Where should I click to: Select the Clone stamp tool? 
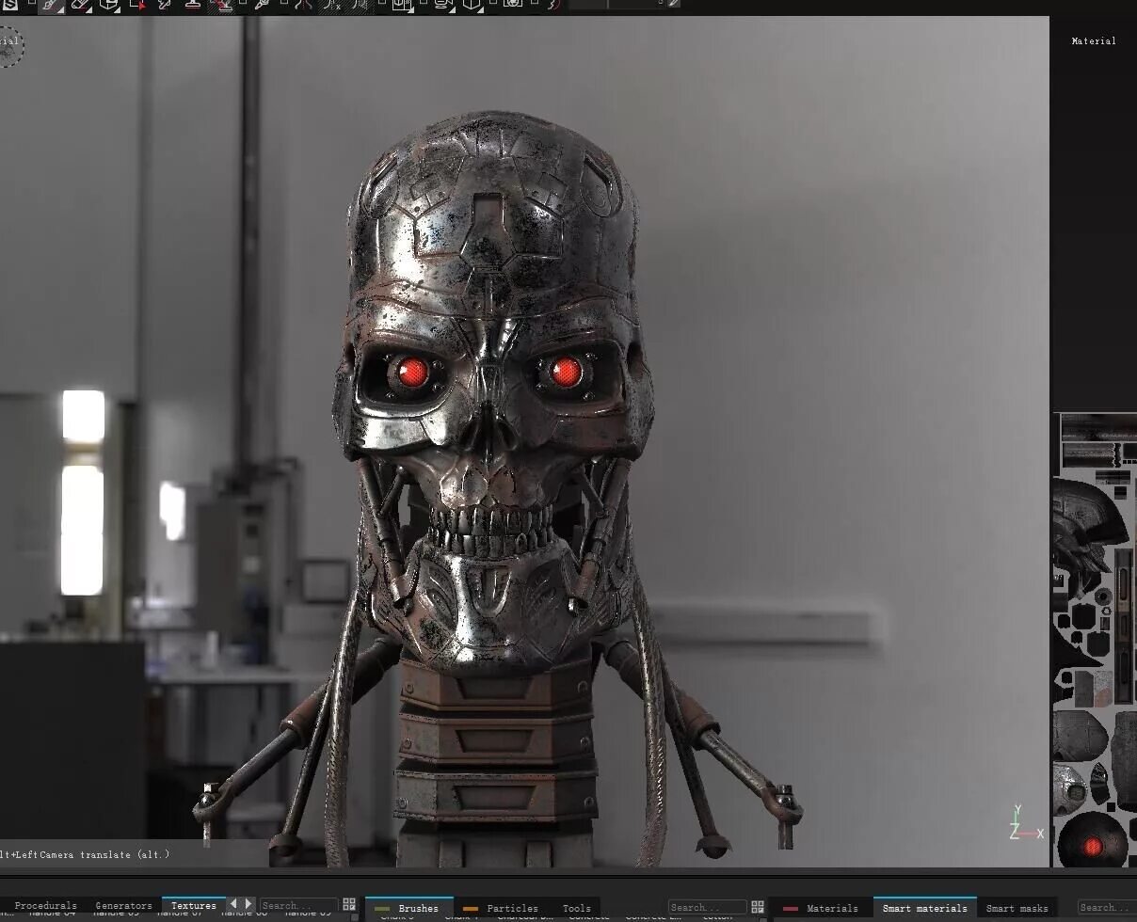[192, 5]
